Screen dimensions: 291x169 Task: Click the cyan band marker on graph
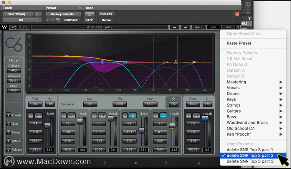coord(103,62)
